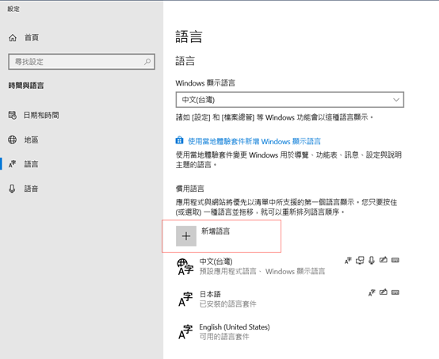Click inside the 尋找設定 search field
Image resolution: width=439 pixels, height=359 pixels.
pos(82,62)
